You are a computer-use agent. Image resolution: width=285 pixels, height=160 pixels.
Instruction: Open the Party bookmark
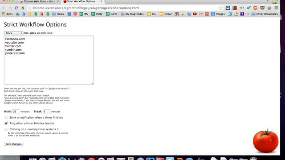(x=97, y=14)
